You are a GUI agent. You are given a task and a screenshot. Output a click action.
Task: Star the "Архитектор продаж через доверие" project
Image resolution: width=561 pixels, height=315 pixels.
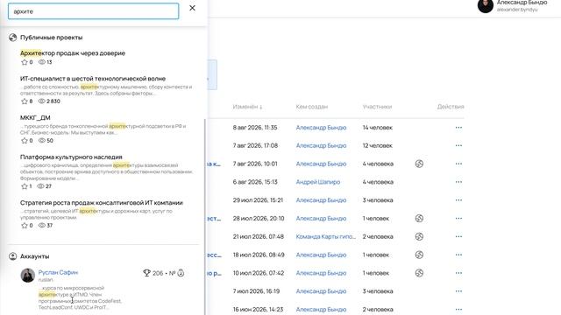tap(25, 62)
